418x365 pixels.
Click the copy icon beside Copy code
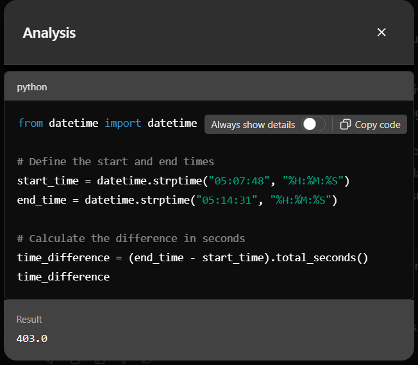click(x=346, y=124)
